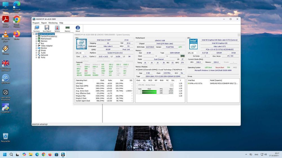Screen dimensions: 282x158
Task: Click the core 0 clock bar
Action: click(x=149, y=91)
